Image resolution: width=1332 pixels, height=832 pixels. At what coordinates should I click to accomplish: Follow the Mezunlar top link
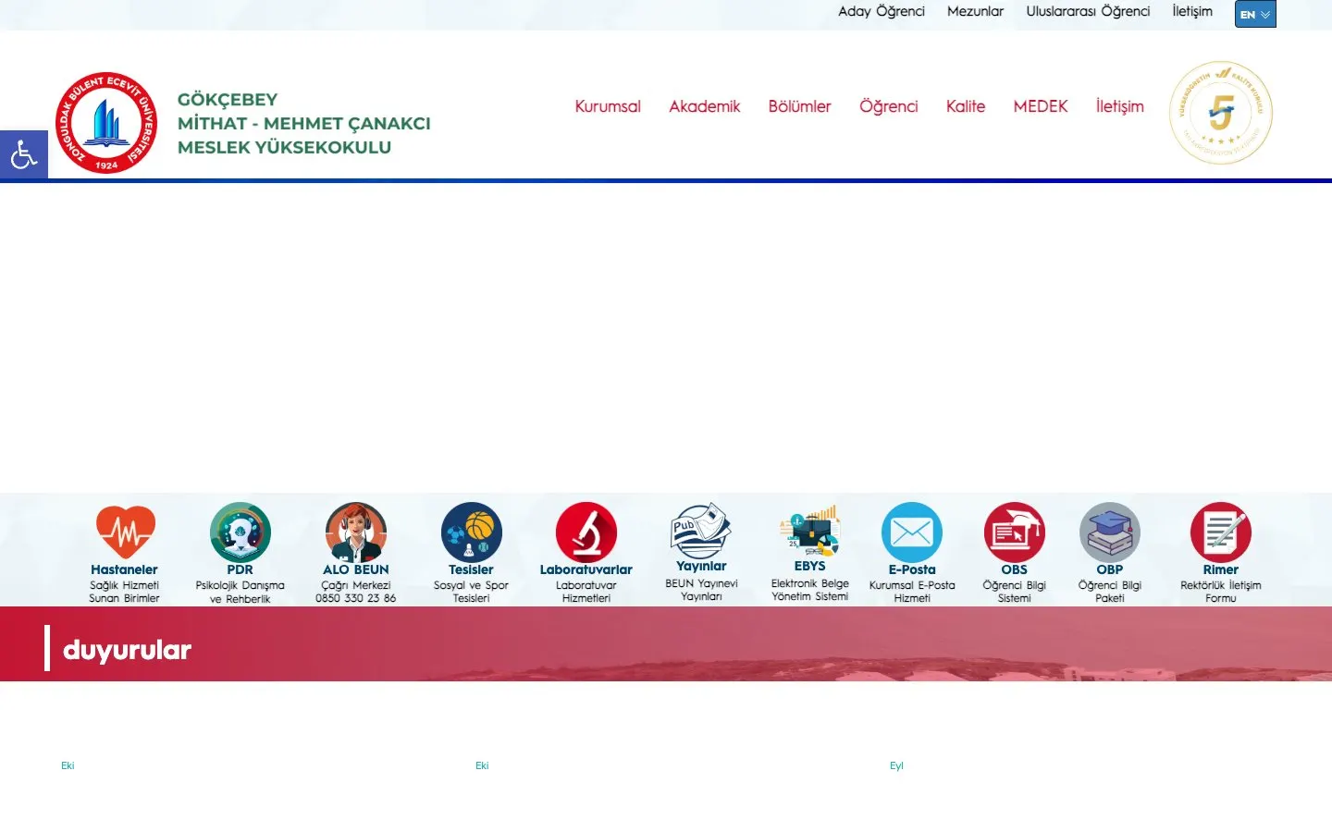[x=975, y=11]
